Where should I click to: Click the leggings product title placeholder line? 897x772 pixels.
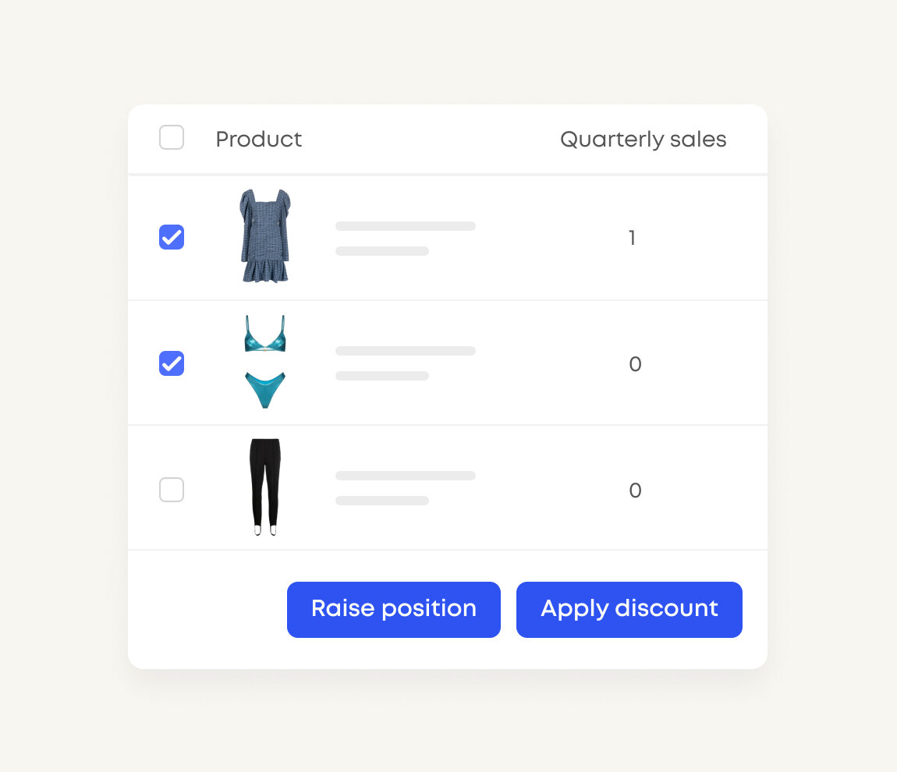406,475
